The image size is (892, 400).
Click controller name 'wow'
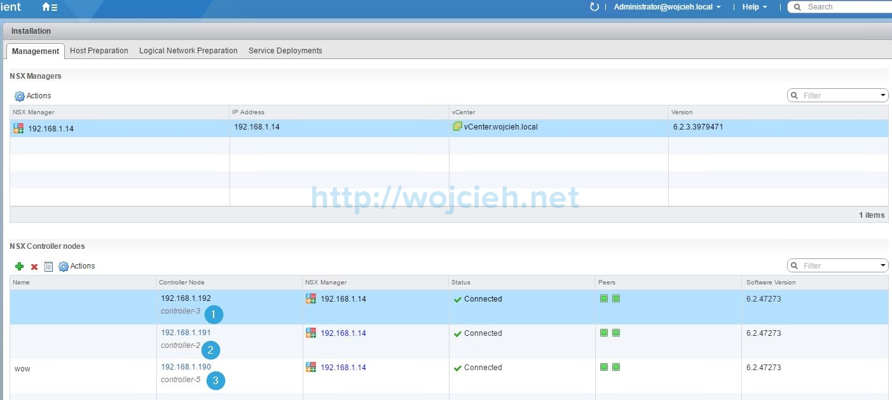tap(22, 368)
